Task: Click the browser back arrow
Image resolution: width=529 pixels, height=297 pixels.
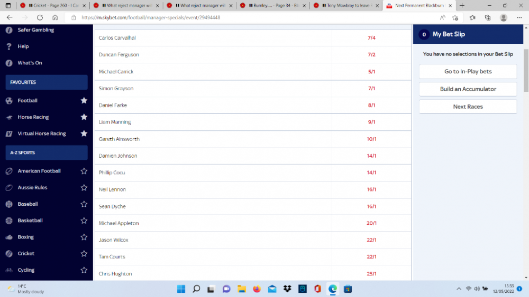Action: [x=10, y=17]
